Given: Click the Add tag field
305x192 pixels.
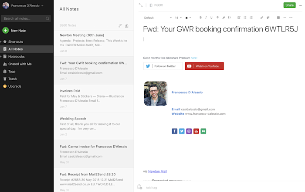Looking at the screenshot, I should pyautogui.click(x=151, y=188).
